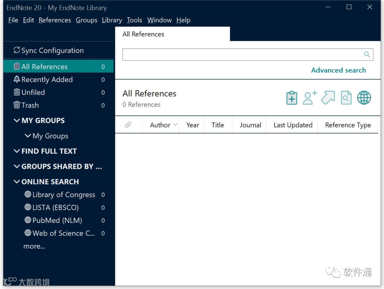Click the Online Search globe toolbar icon

(364, 98)
